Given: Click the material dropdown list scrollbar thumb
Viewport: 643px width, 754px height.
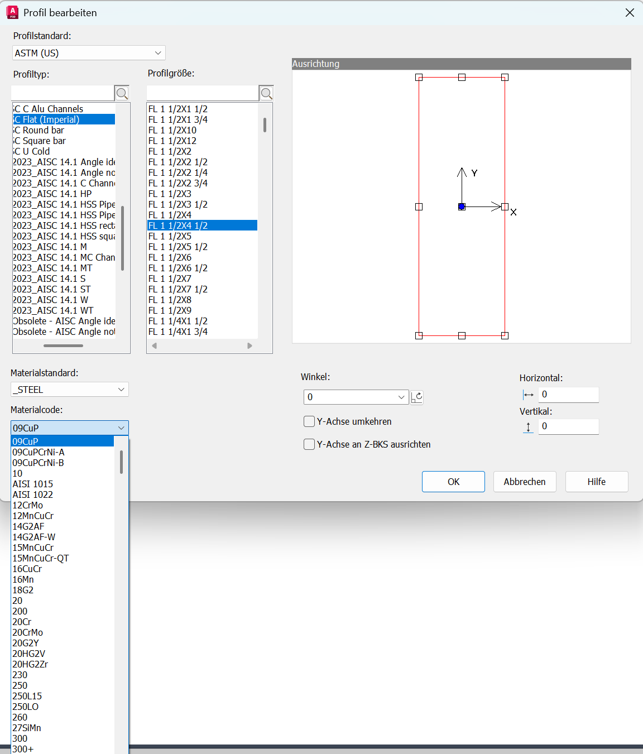Looking at the screenshot, I should (121, 462).
